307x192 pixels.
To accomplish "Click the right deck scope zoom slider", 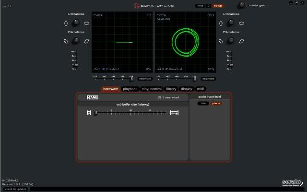I will (231, 65).
